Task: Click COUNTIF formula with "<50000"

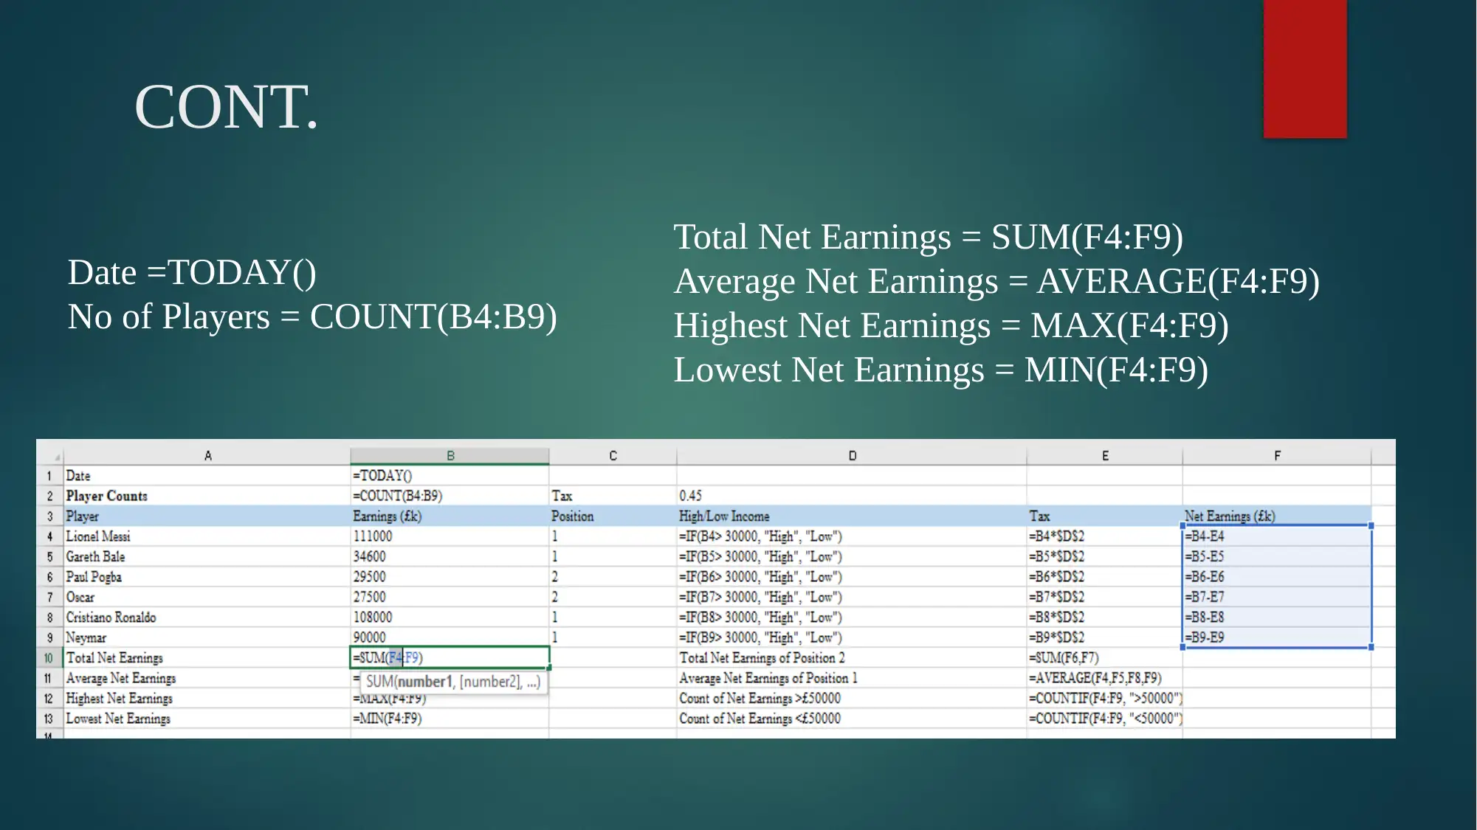Action: [x=1104, y=719]
